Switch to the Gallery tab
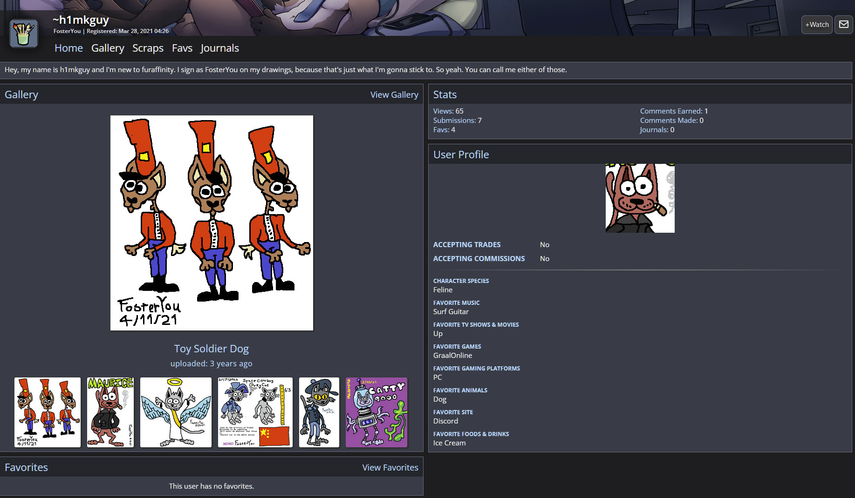The width and height of the screenshot is (855, 498). pos(108,48)
